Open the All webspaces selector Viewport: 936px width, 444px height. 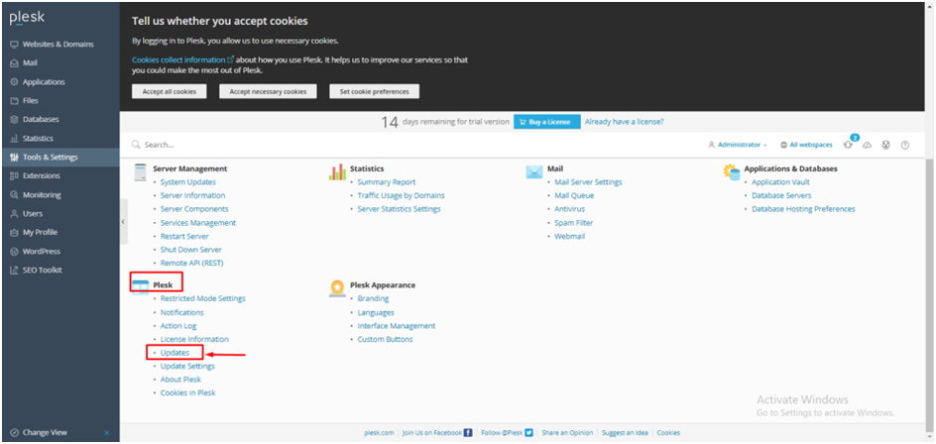click(x=806, y=145)
